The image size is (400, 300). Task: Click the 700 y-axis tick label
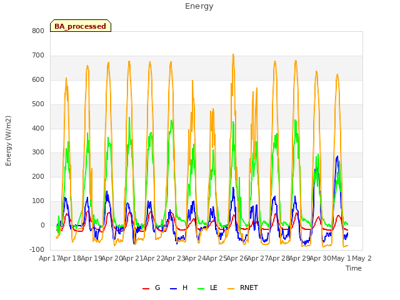click(x=38, y=56)
